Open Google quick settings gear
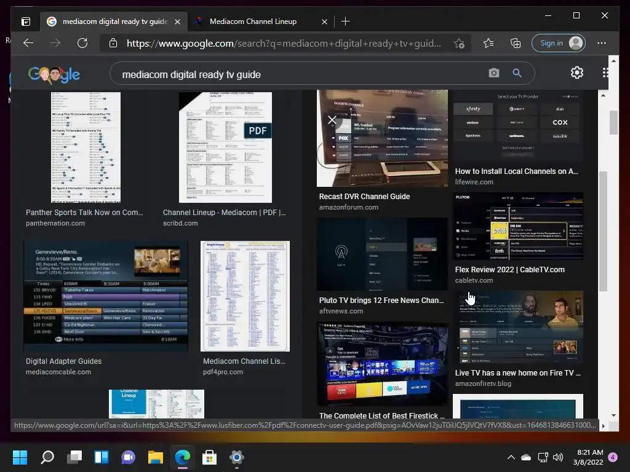Screen dimensions: 630x472 pos(577,73)
